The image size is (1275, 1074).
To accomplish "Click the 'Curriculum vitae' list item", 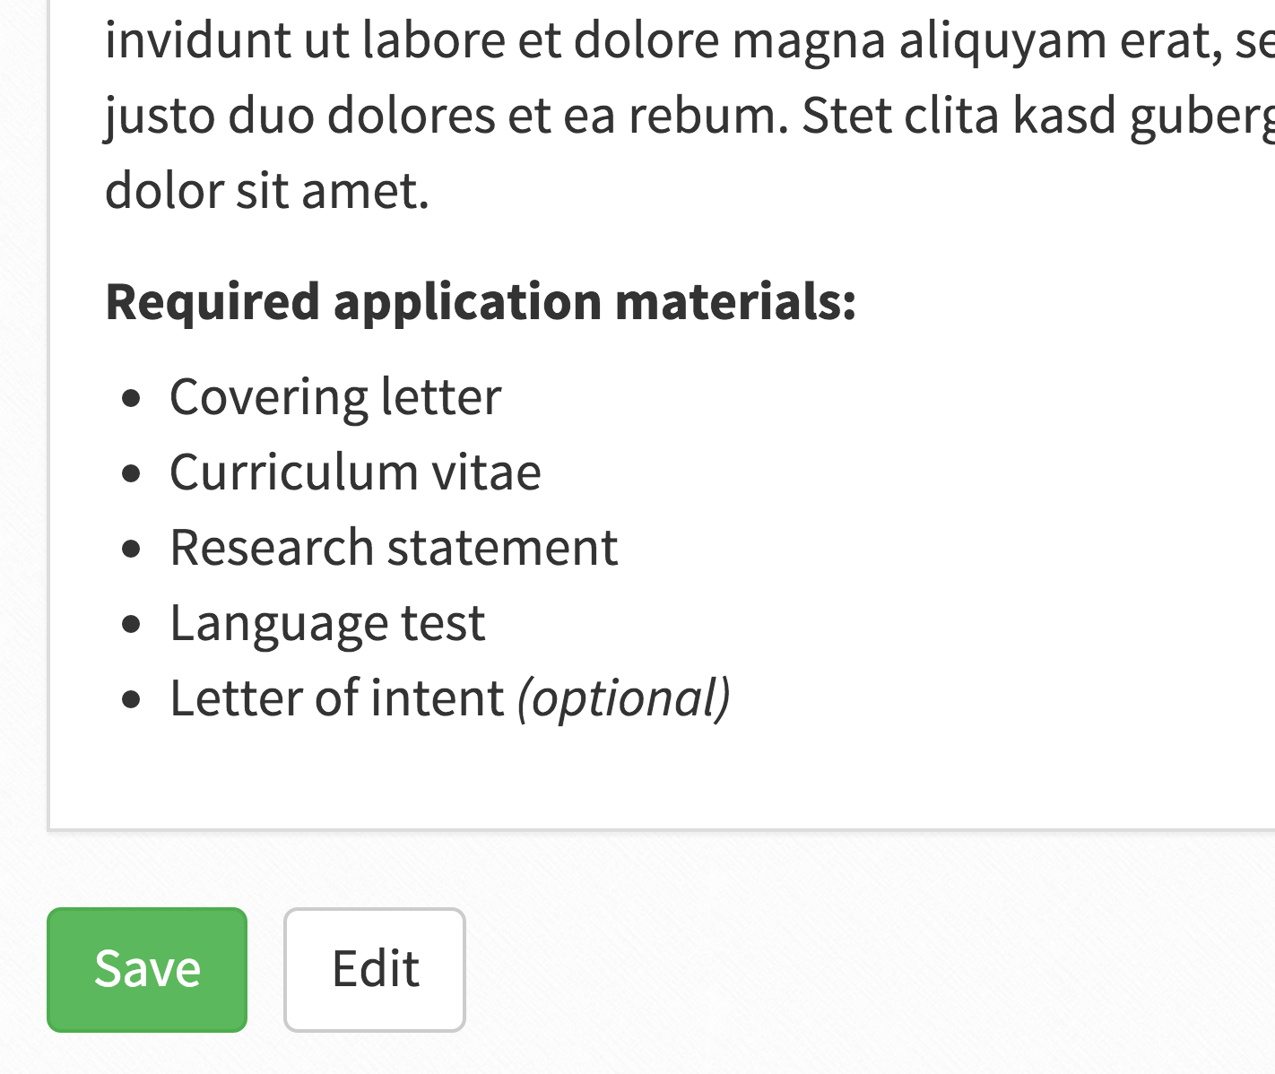I will (355, 472).
